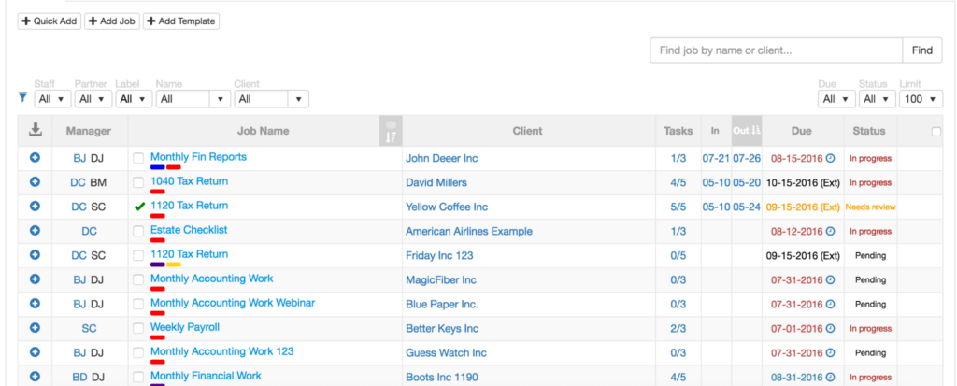Click clock icon next to 08-12-2016 due date
957x386 pixels.
click(830, 232)
